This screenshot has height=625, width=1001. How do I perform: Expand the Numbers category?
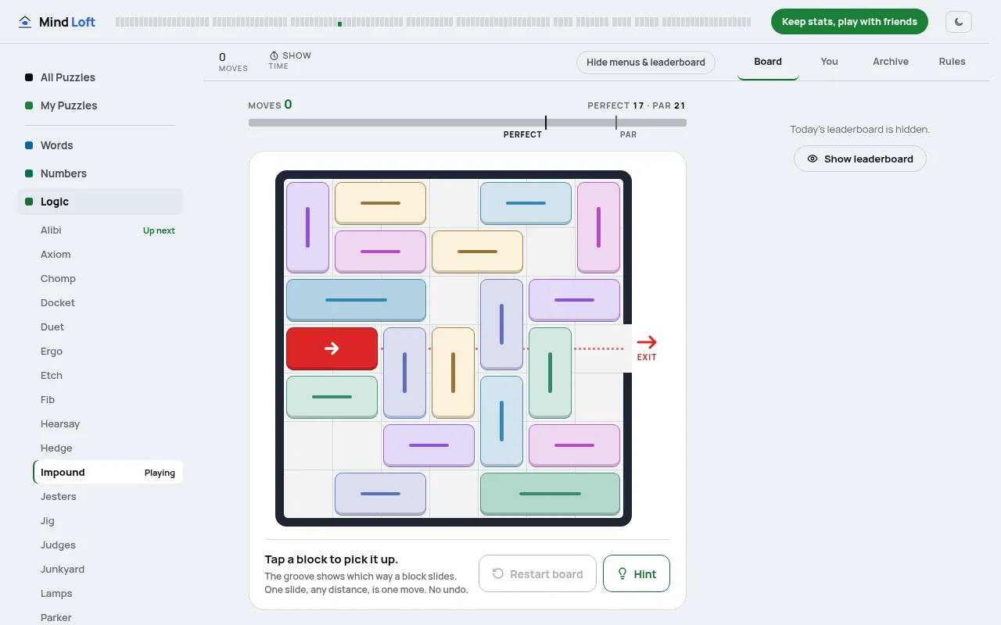[100, 173]
